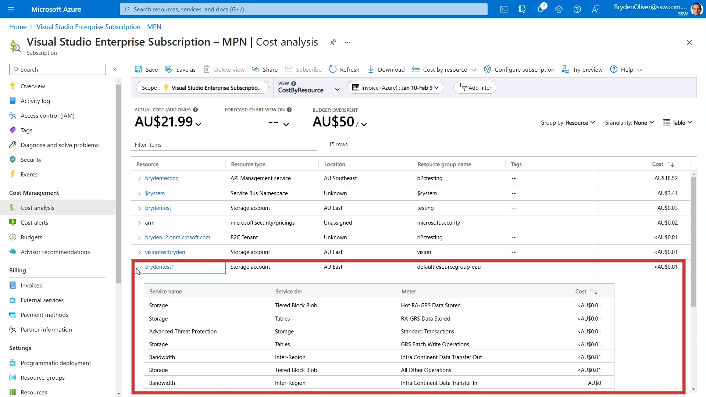Click the Filter items input field
706x397 pixels.
pos(224,145)
